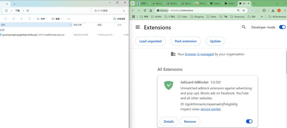The height and width of the screenshot is (128, 287).
Task: Open the 名称 column filter dropdown arrow
Action: [71, 25]
